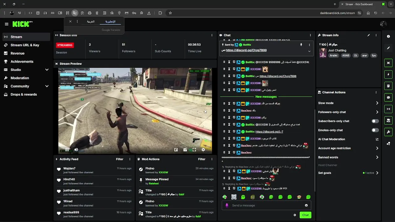Click the profile avatar at top right
The height and width of the screenshot is (222, 395).
pos(384,24)
